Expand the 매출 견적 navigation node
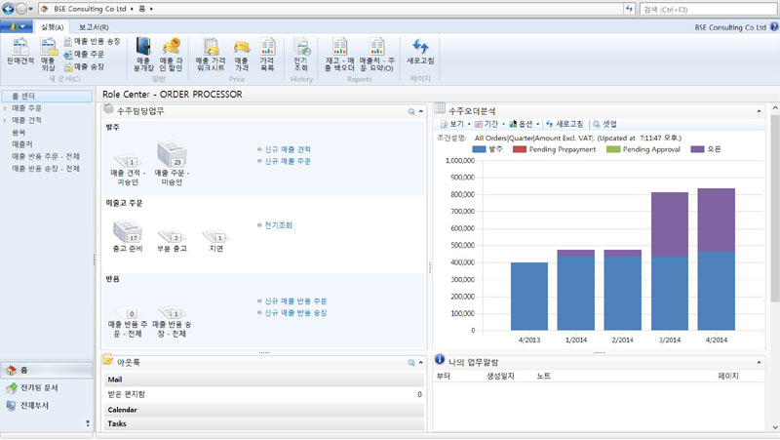 click(x=5, y=120)
